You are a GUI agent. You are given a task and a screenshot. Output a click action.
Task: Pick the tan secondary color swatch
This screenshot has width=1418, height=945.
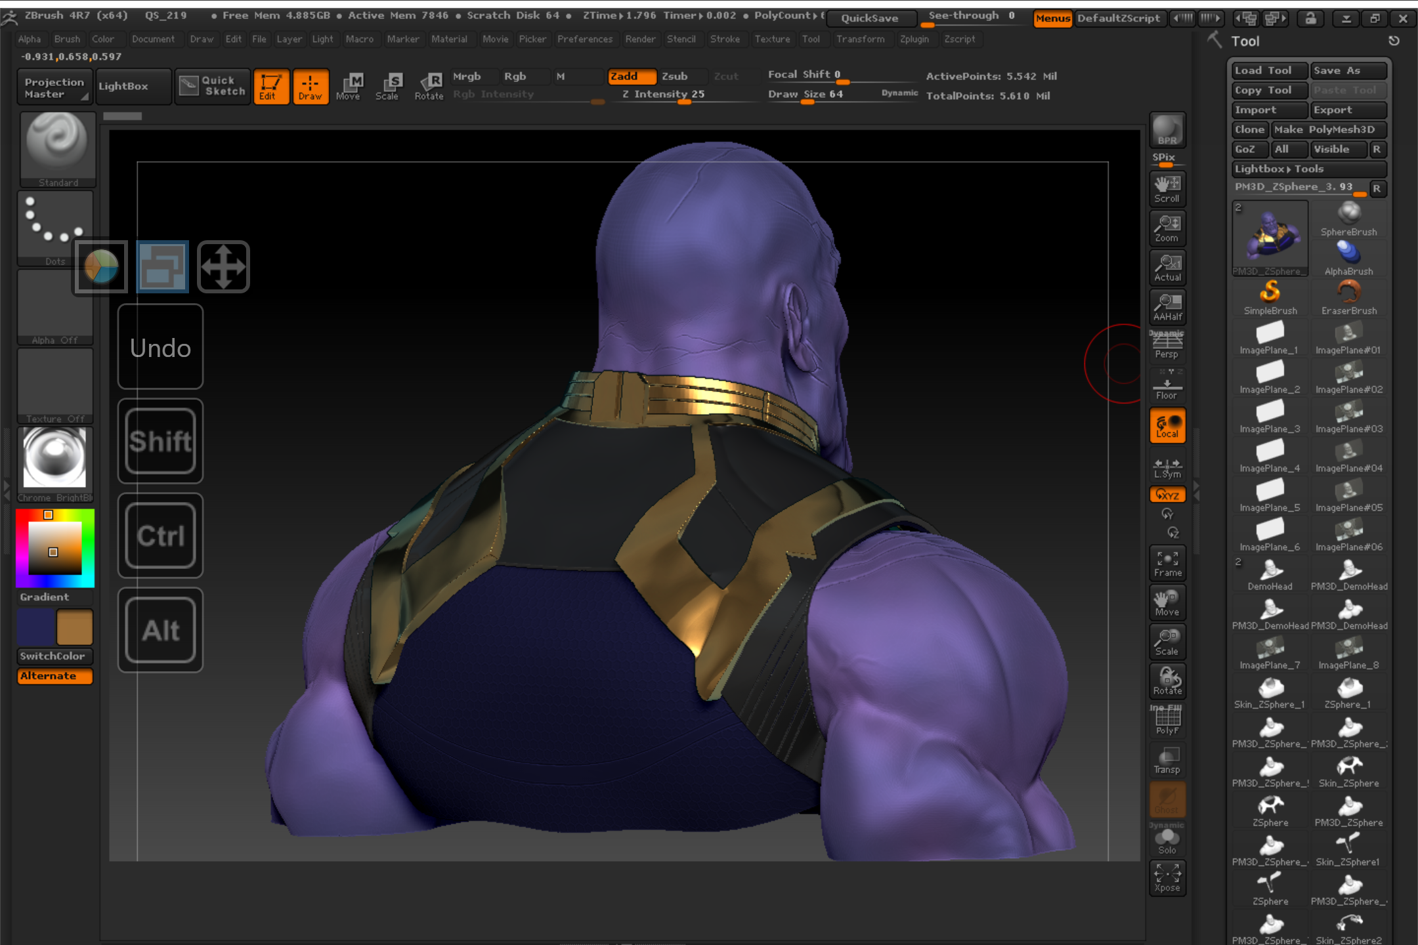pyautogui.click(x=74, y=627)
